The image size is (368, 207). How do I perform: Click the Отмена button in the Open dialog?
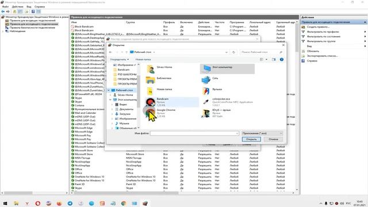[273, 139]
